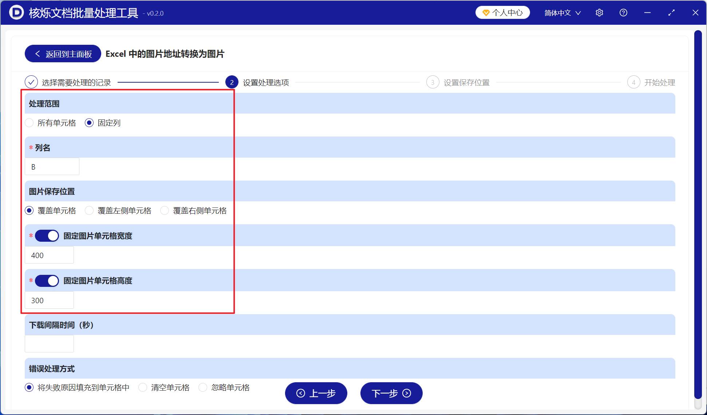Click the width input showing 400
This screenshot has width=707, height=415.
[x=49, y=255]
